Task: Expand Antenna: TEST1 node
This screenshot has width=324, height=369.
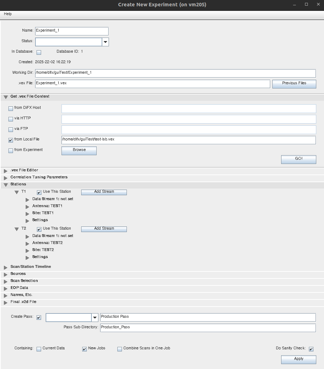Action: click(x=27, y=207)
